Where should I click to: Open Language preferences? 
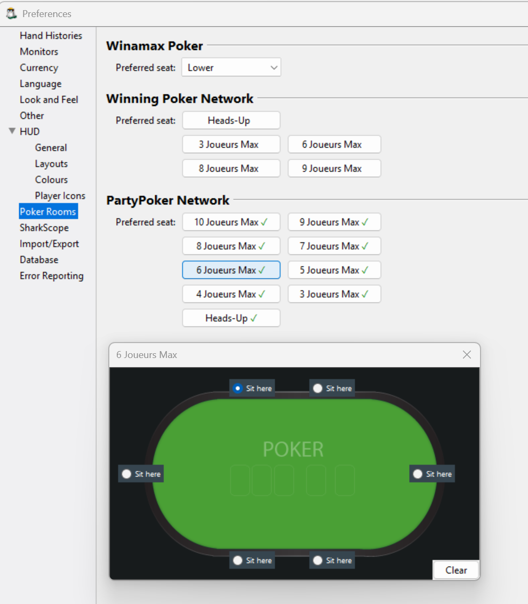[x=41, y=84]
